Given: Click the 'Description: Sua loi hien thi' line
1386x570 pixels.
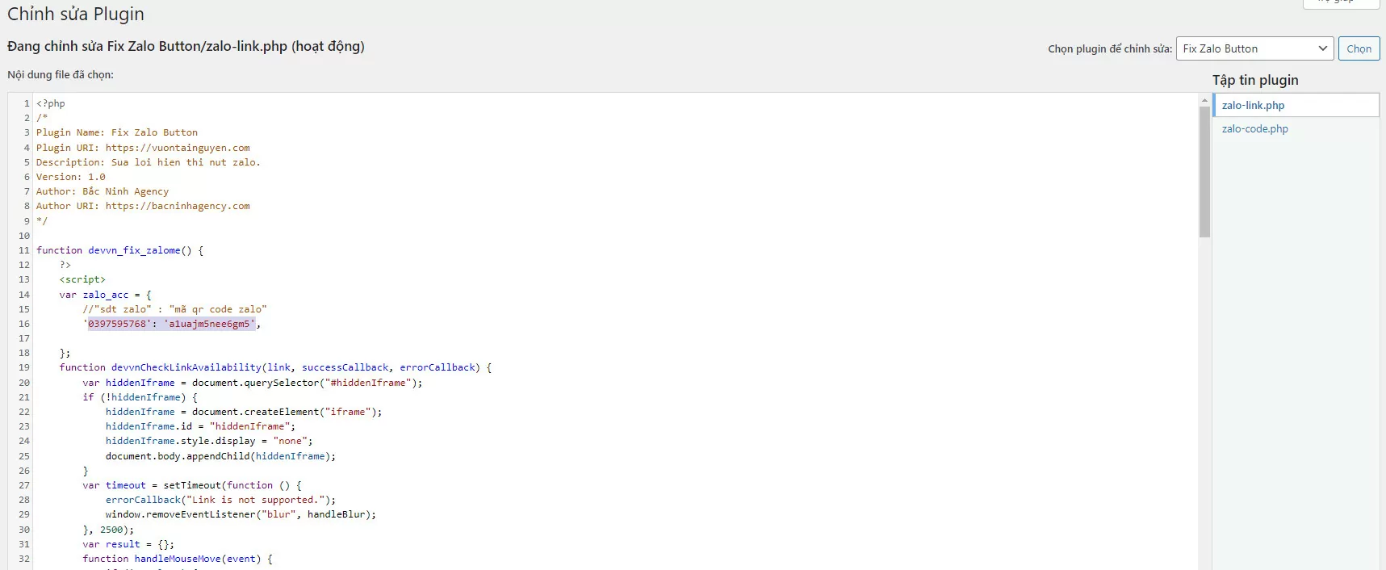Looking at the screenshot, I should [x=149, y=162].
